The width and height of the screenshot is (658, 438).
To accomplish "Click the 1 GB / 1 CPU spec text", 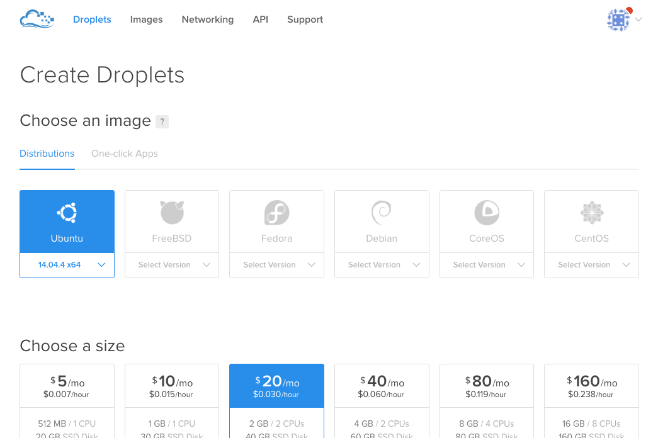I will pyautogui.click(x=172, y=424).
